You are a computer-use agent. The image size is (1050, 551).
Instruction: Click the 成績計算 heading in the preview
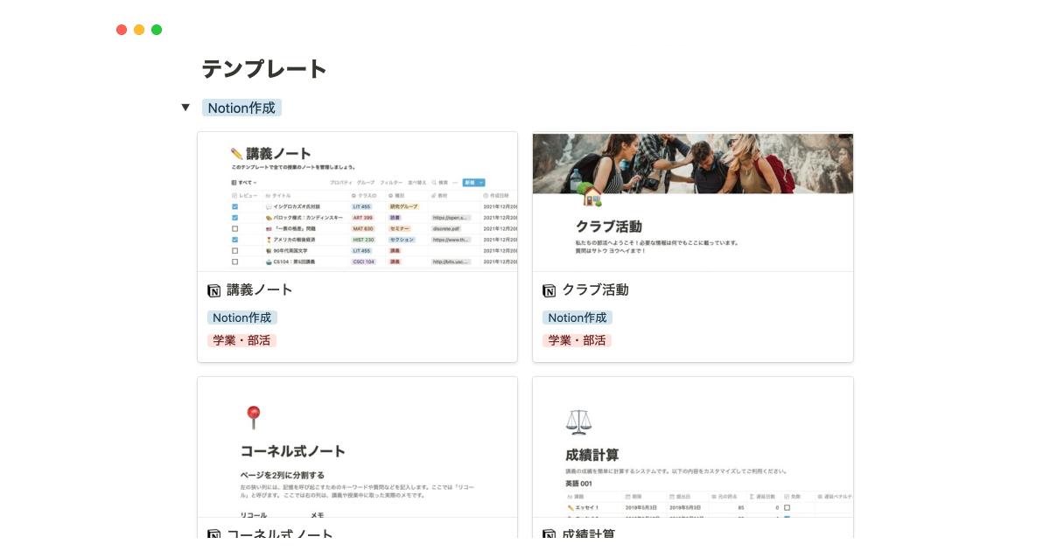point(592,455)
